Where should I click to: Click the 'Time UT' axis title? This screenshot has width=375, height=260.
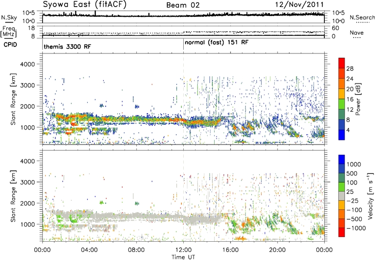183,257
